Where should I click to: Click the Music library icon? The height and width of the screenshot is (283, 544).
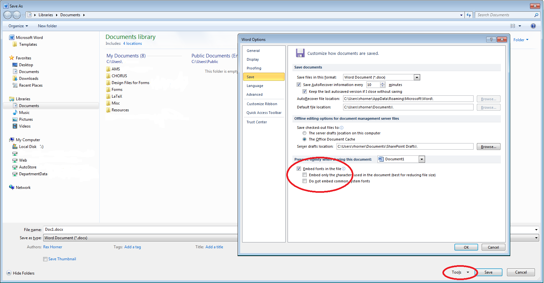[15, 113]
